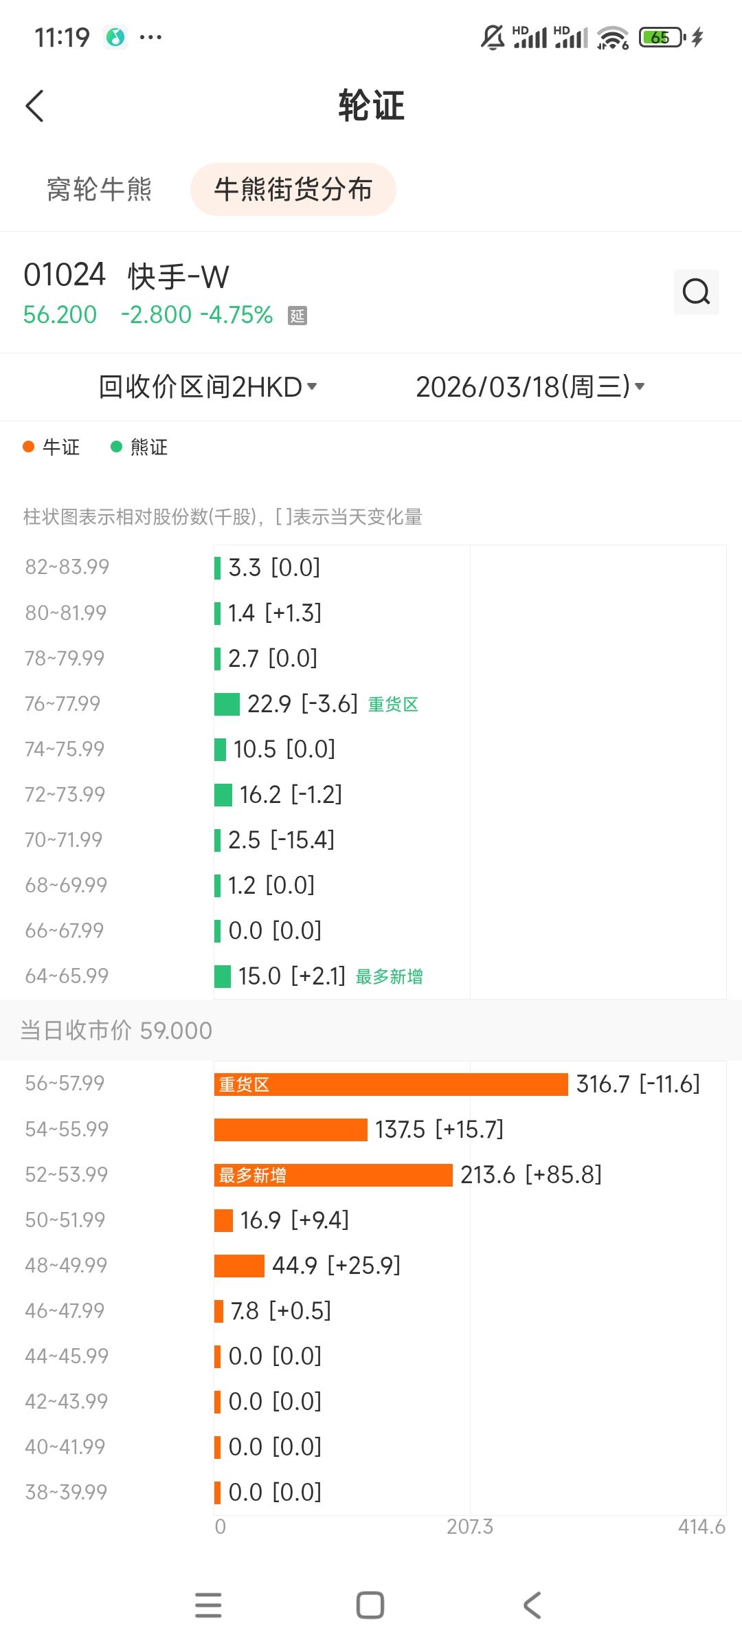Expand the 回收价区间2HKD dropdown
Screen dimensions: 742x1650
tap(207, 387)
